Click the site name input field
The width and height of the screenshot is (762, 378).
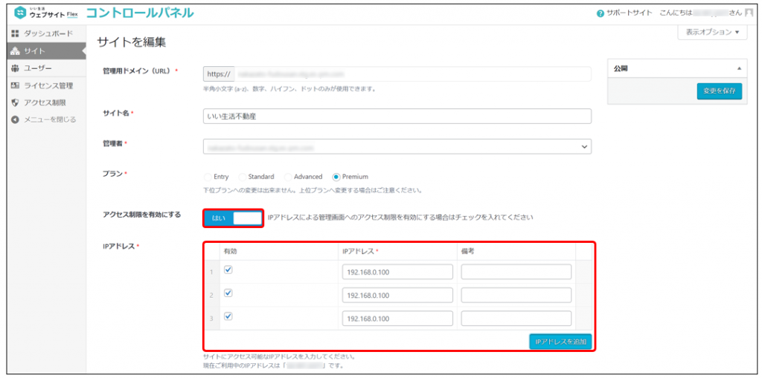pyautogui.click(x=397, y=117)
